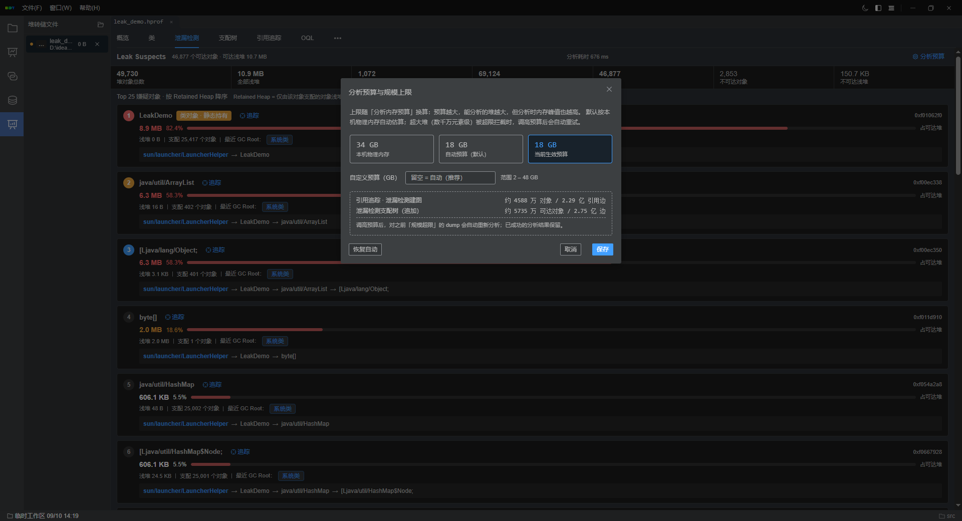Toggle the sidebar layout icon in title bar
Image resolution: width=962 pixels, height=521 pixels.
coord(878,8)
